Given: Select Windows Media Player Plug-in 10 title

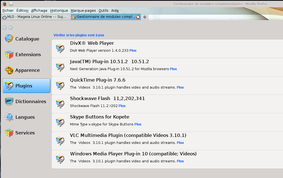Looking at the screenshot, I should (x=133, y=154).
